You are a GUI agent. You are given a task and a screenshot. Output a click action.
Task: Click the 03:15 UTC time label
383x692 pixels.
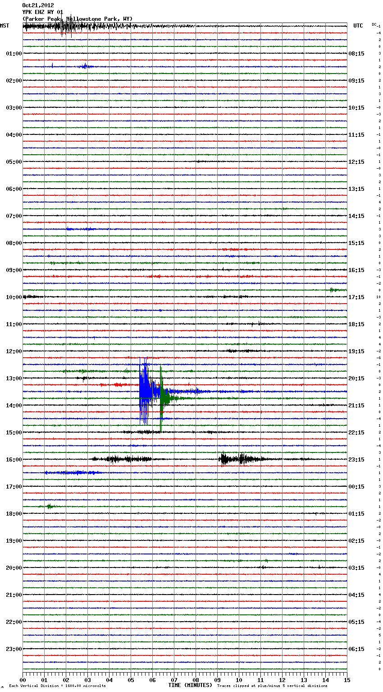pos(356,568)
